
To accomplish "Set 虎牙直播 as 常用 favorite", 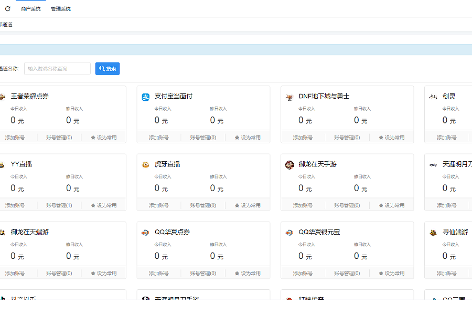I will pyautogui.click(x=248, y=205).
